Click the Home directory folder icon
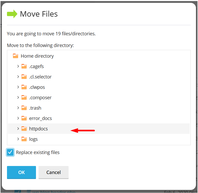Screen dimensions: 198x193 tap(16, 56)
